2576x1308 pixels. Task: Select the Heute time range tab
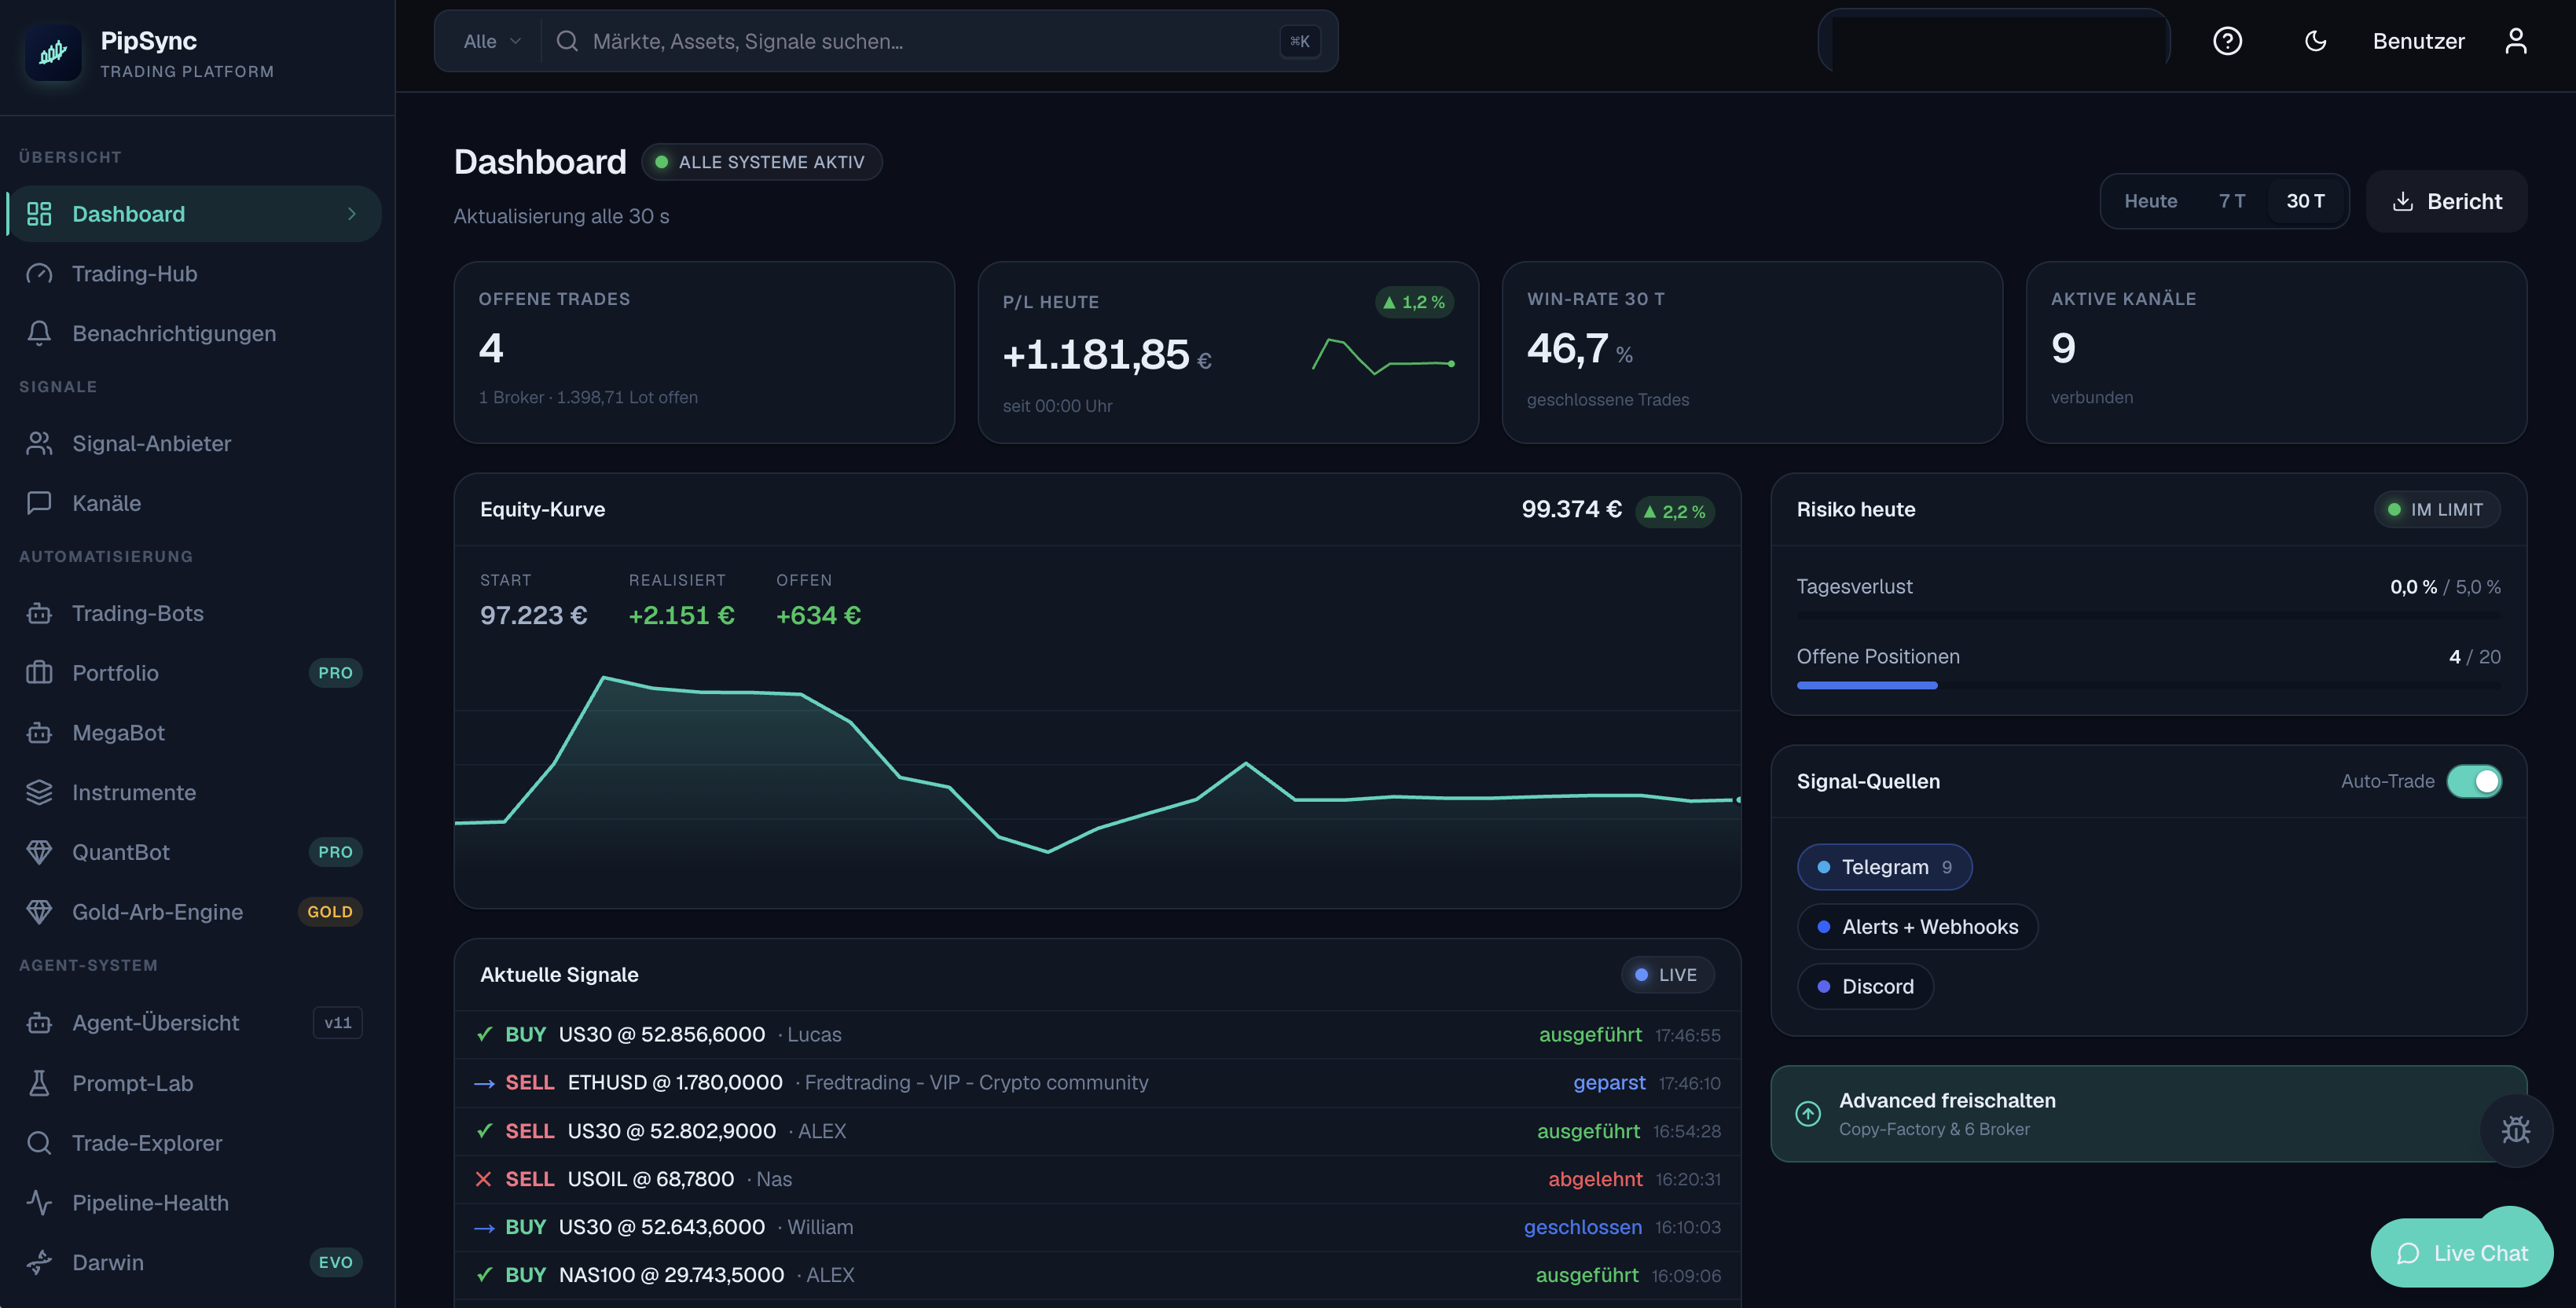pyautogui.click(x=2150, y=201)
